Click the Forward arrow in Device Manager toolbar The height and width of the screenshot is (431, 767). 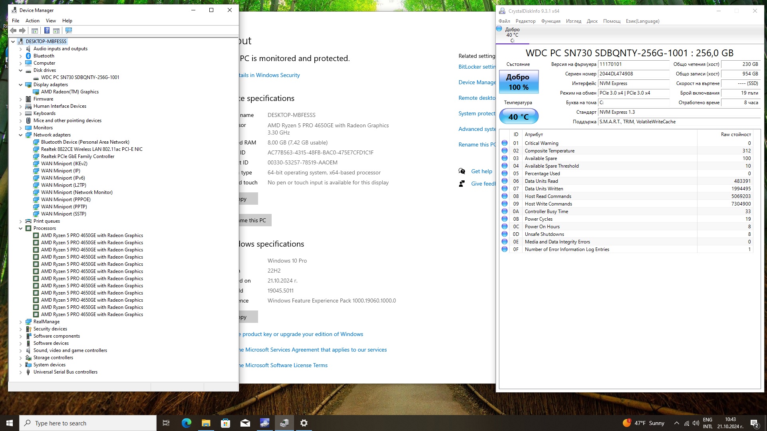(22, 30)
